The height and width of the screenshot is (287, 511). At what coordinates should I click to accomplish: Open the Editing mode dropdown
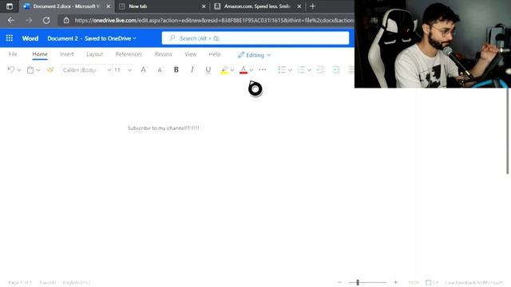[x=254, y=55]
